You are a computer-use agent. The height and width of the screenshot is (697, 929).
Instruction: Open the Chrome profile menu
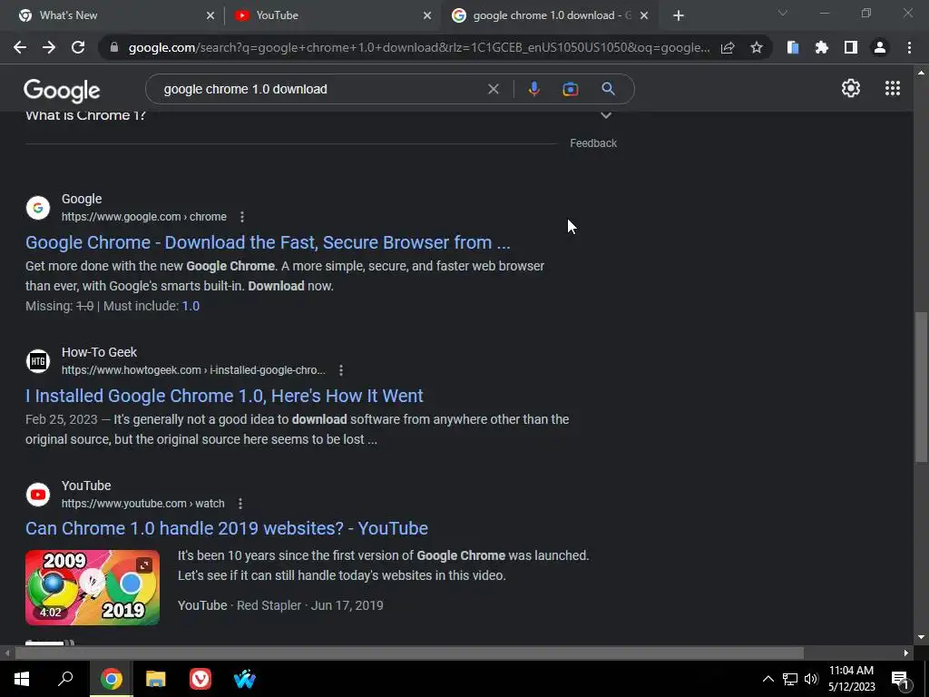[880, 47]
